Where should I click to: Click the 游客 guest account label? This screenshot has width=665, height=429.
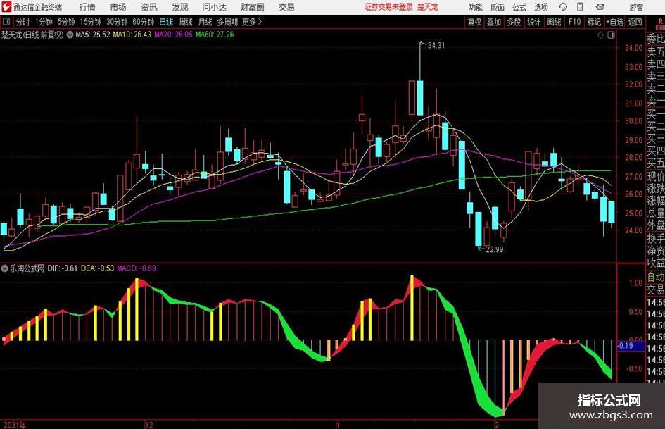coord(636,7)
